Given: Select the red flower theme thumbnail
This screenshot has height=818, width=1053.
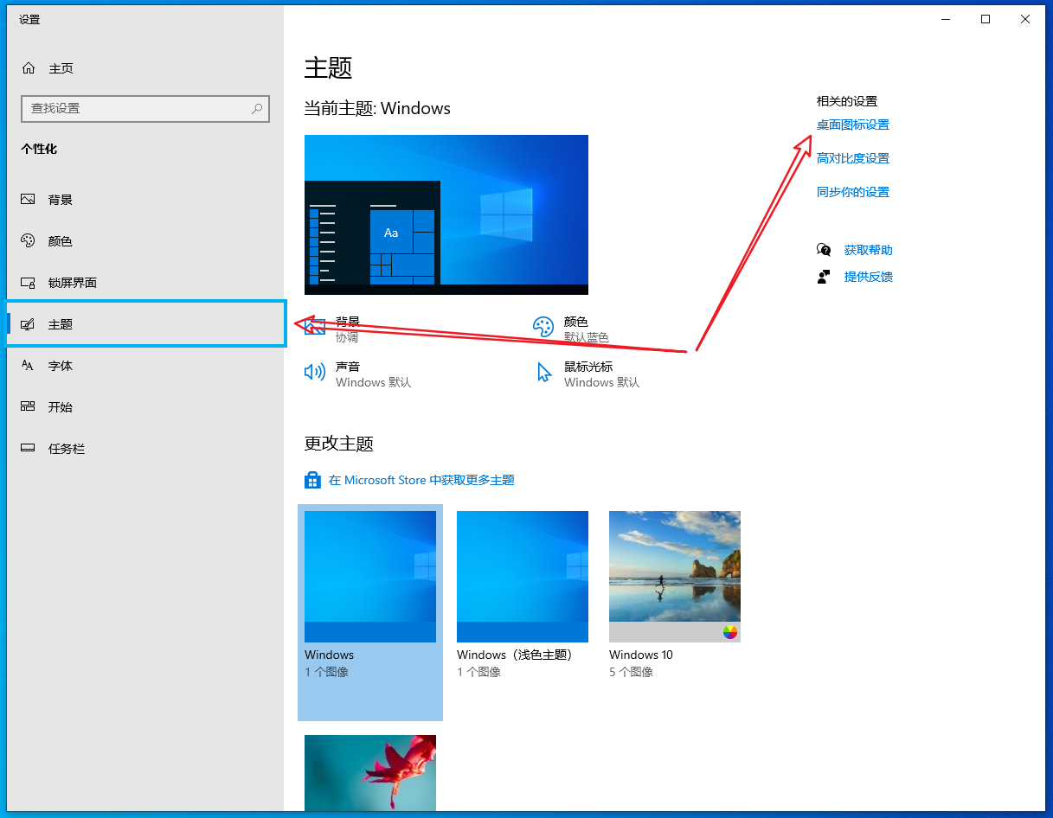Looking at the screenshot, I should pyautogui.click(x=370, y=773).
